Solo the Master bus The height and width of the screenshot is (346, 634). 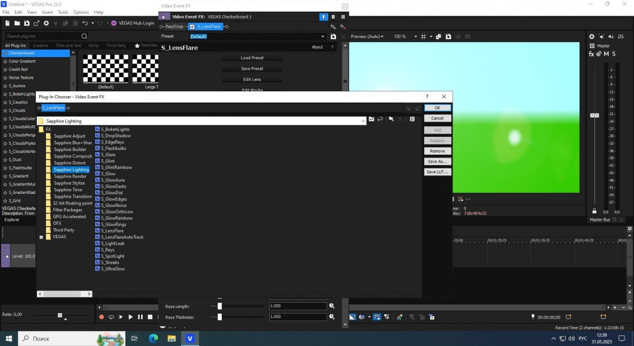click(x=613, y=54)
